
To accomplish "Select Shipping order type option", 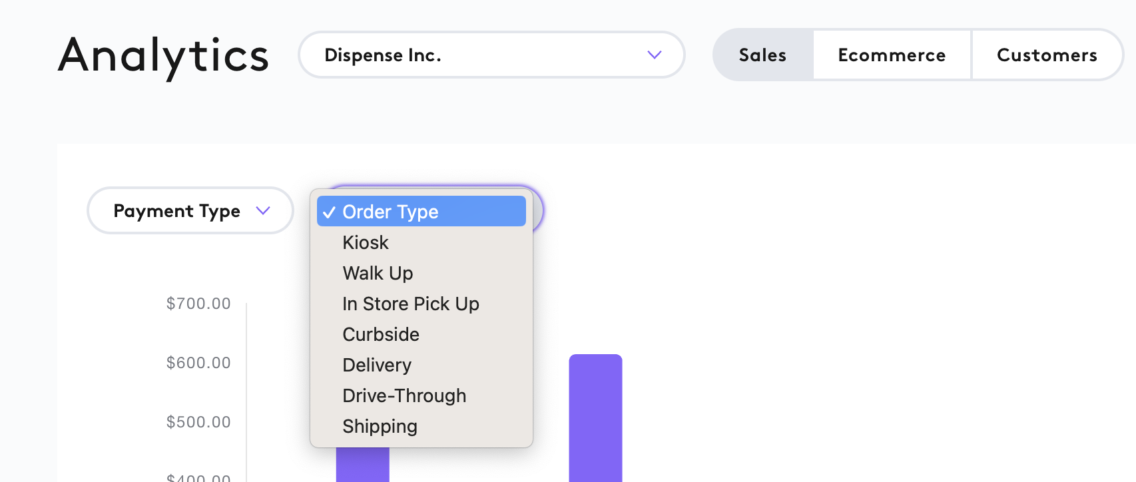I will coord(380,426).
